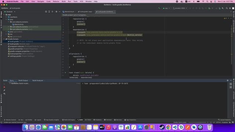Click the filter eye icon in Build panel

4,94
